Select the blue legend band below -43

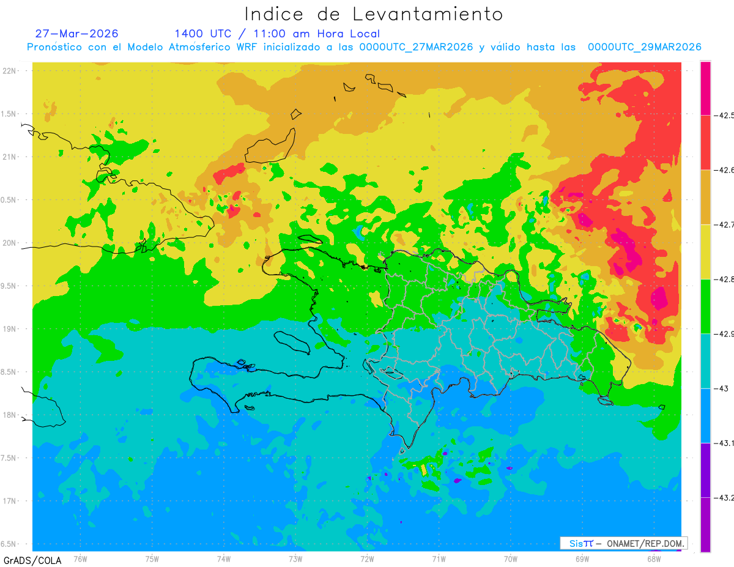click(705, 415)
